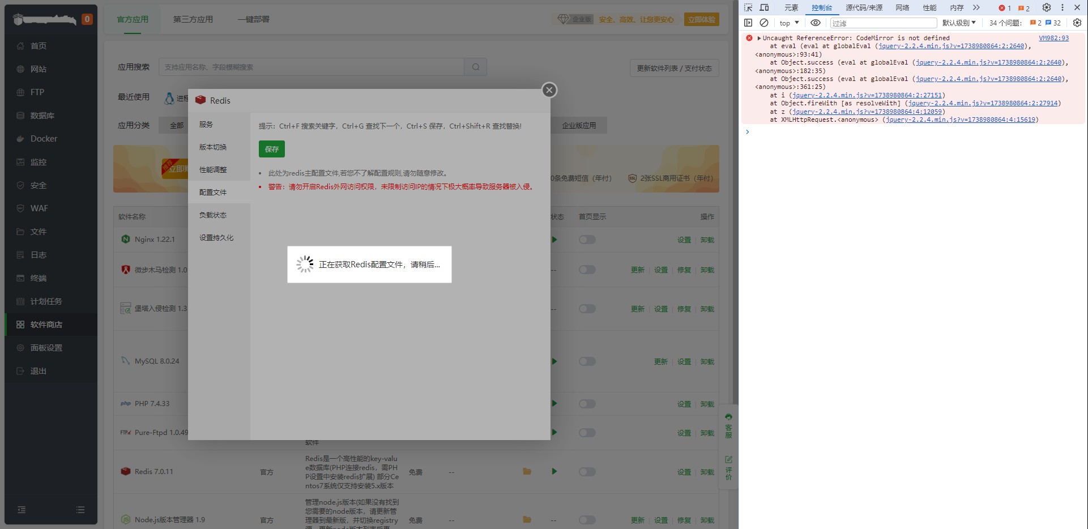Click the sidebar collapse icon at bottom left

(22, 510)
